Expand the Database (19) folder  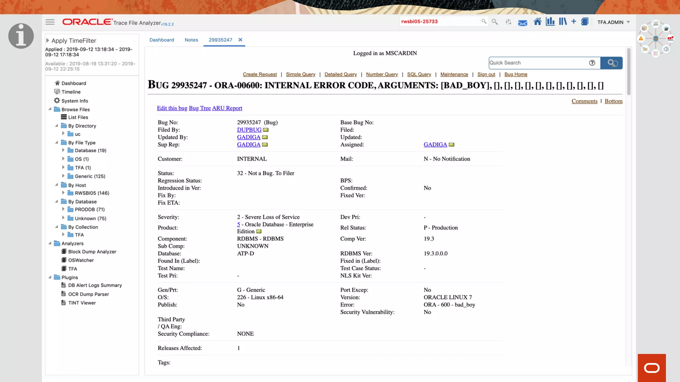(63, 150)
